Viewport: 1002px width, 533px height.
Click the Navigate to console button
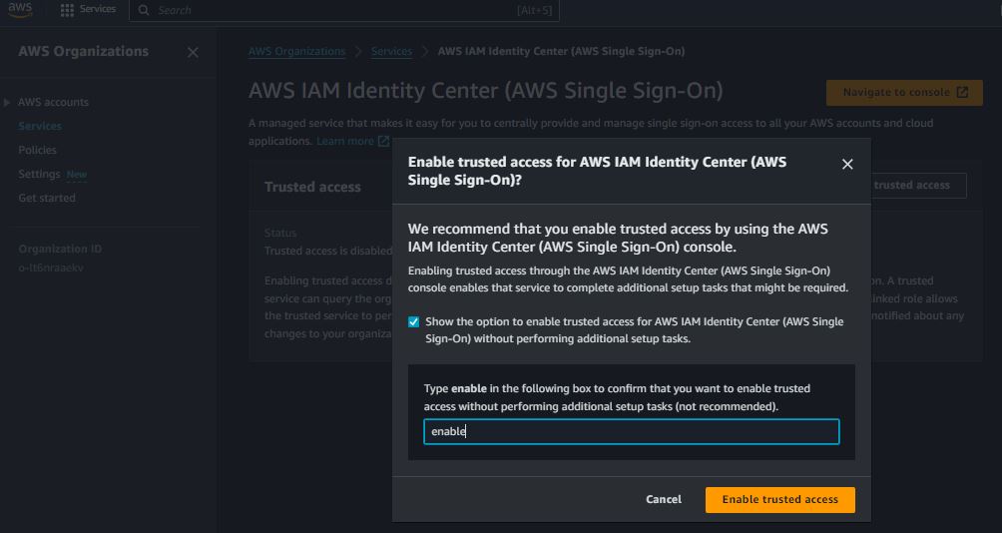[x=904, y=92]
